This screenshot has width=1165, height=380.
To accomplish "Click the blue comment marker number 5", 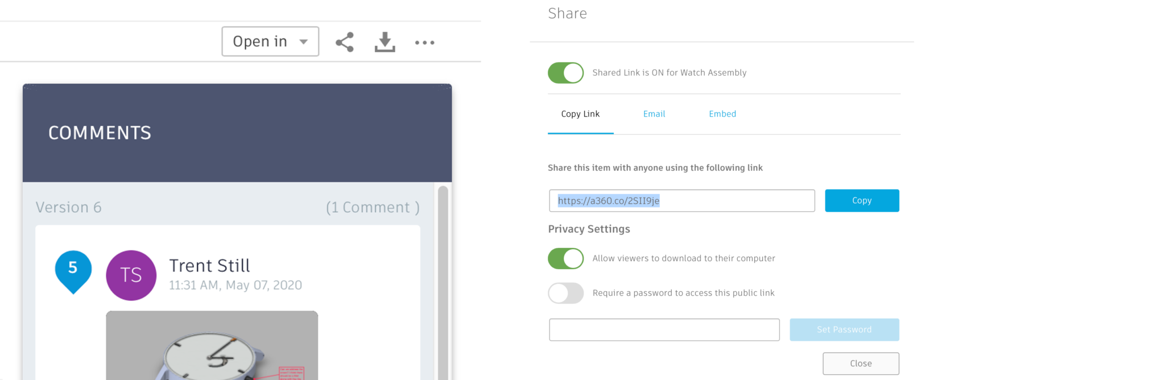I will click(73, 270).
